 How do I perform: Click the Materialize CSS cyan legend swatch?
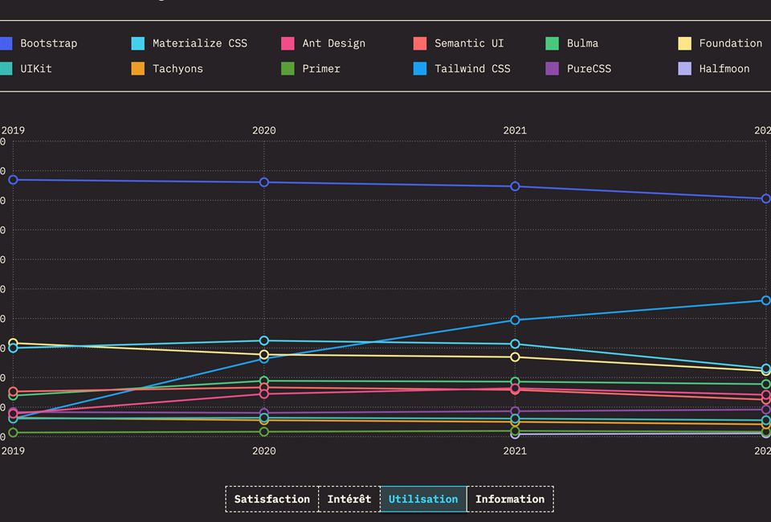138,43
